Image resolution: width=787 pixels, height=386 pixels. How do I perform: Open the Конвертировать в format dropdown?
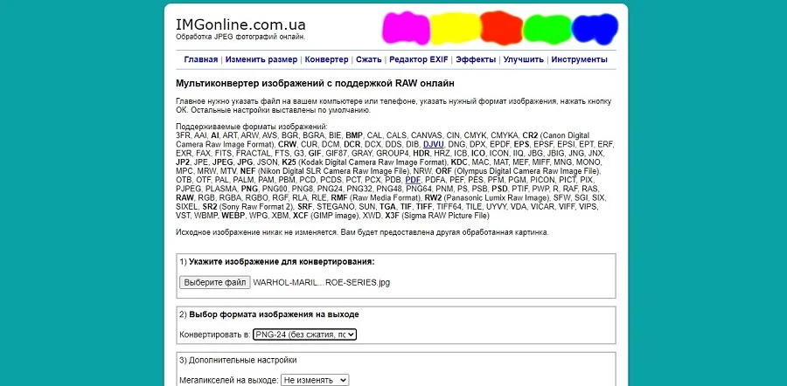[304, 334]
